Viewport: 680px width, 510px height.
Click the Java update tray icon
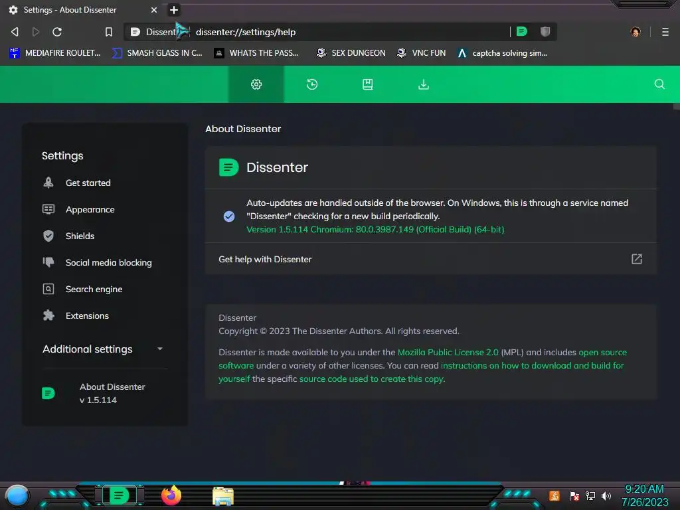pyautogui.click(x=554, y=495)
